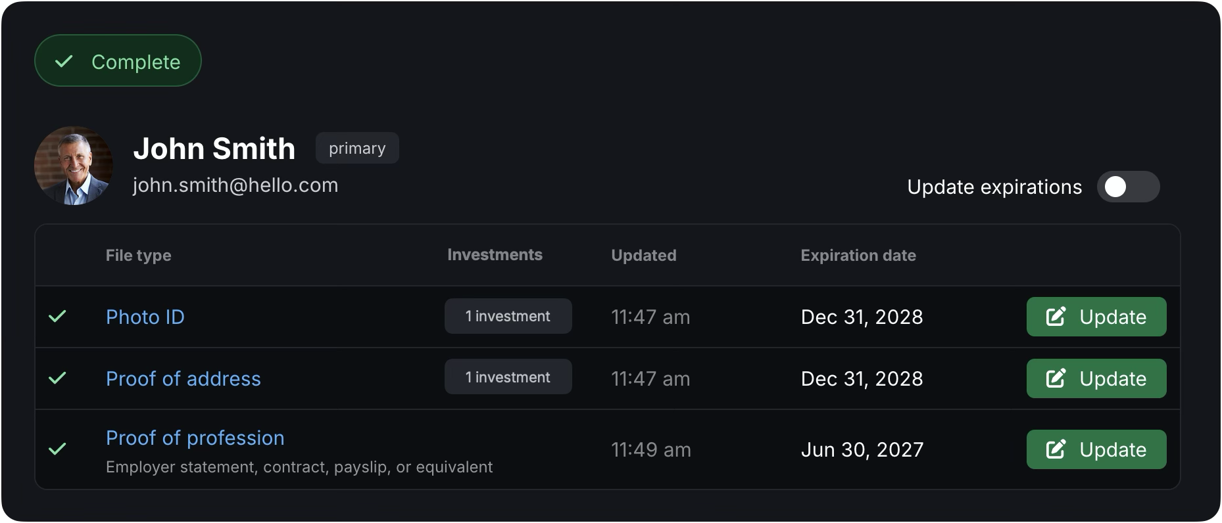Click the pencil icon in Proof of profession's Update button

point(1056,449)
